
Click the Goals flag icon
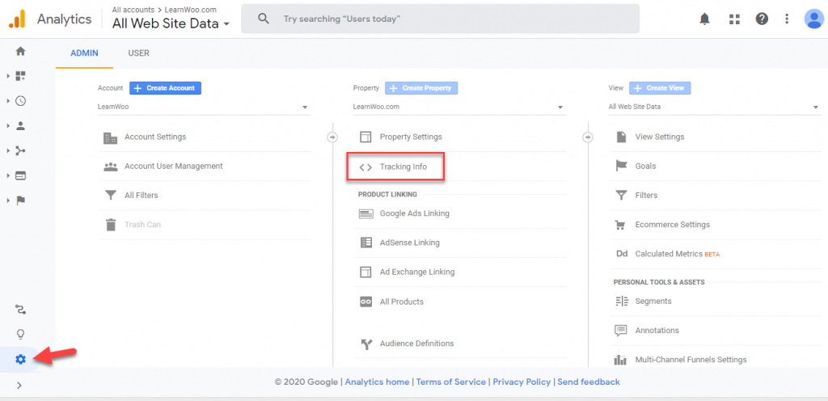(621, 167)
